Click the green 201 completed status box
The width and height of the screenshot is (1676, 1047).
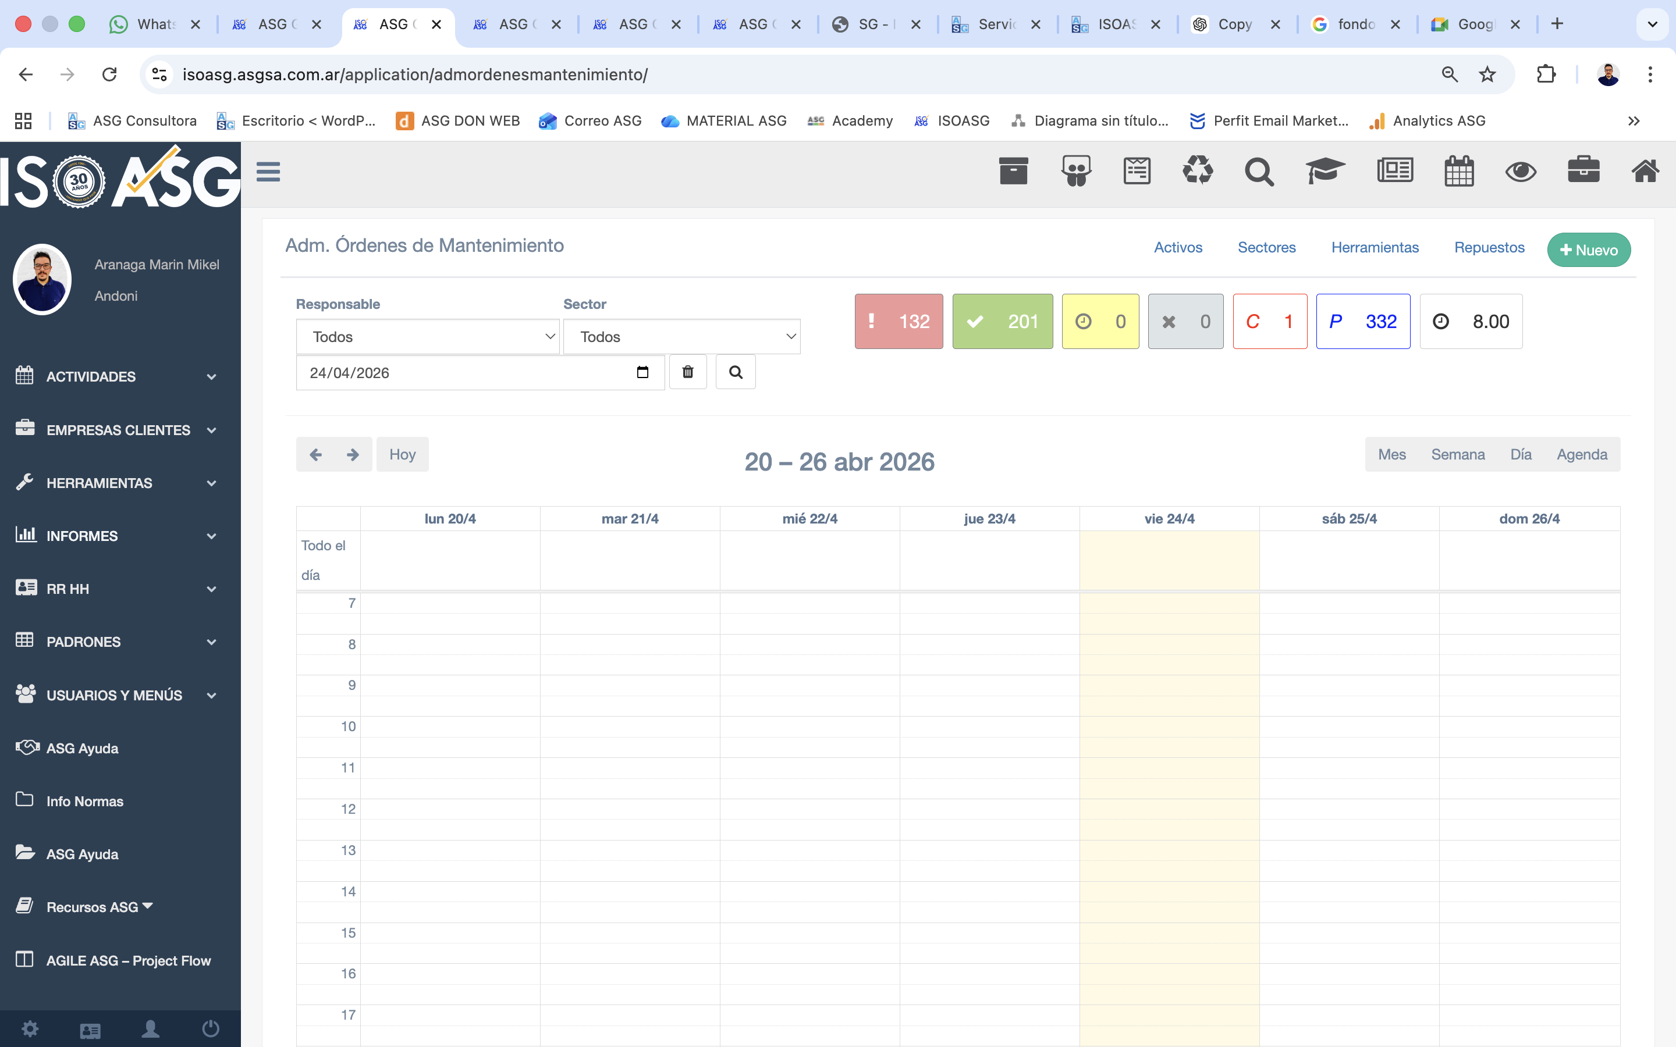1002,321
